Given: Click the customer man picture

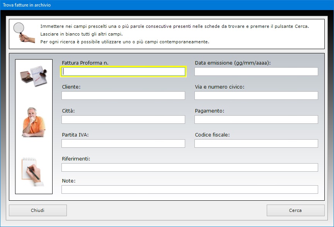Looking at the screenshot, I should 34,122.
